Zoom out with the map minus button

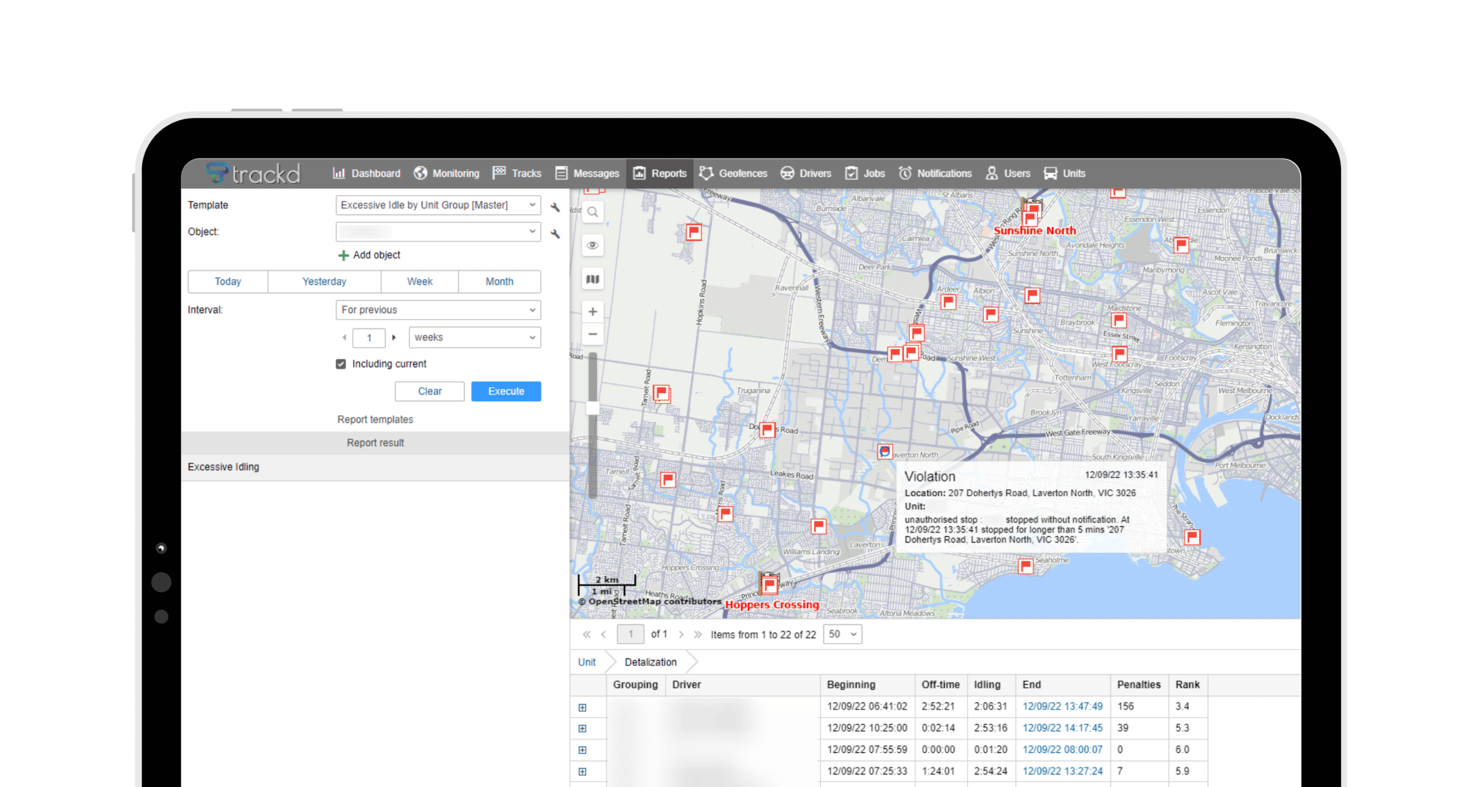point(592,334)
